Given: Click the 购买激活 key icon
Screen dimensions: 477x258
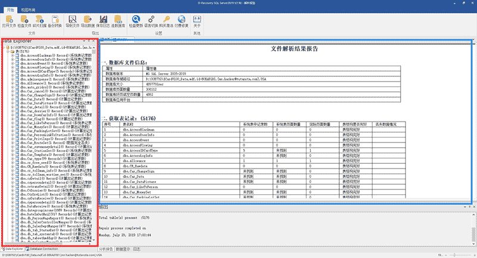Looking at the screenshot, I should 166,20.
